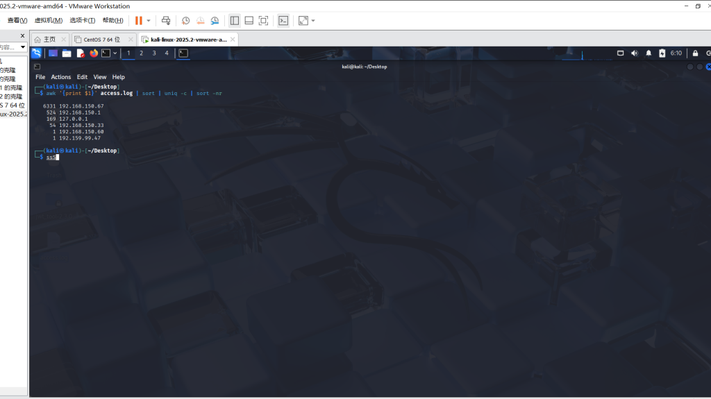
Task: Click the send Ctrl+Alt+Del icon
Action: [x=166, y=21]
